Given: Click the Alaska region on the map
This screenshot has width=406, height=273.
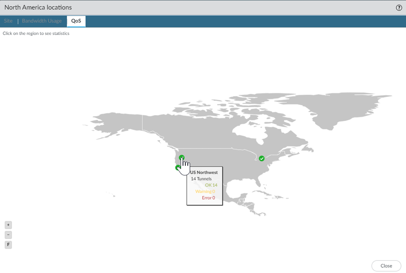Looking at the screenshot, I should point(119,123).
